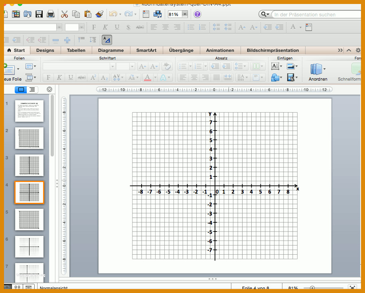Switch to Diagramme tab
Screen dimensions: 365x293
(111, 50)
